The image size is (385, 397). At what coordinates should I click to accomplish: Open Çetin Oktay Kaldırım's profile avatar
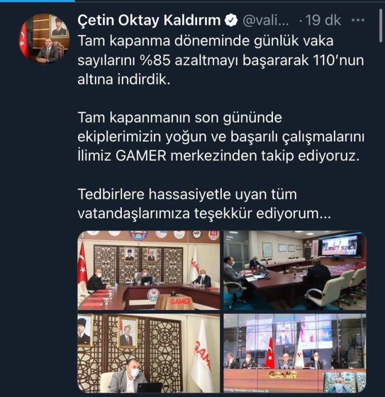[x=44, y=39]
